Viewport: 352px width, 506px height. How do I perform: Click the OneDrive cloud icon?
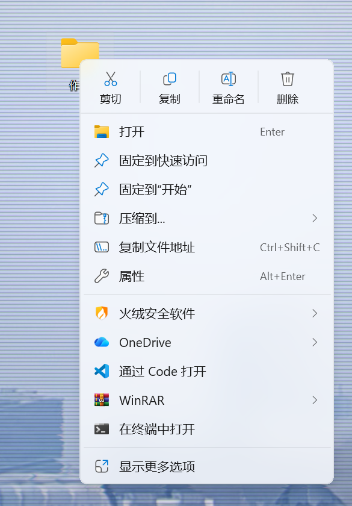(x=102, y=342)
